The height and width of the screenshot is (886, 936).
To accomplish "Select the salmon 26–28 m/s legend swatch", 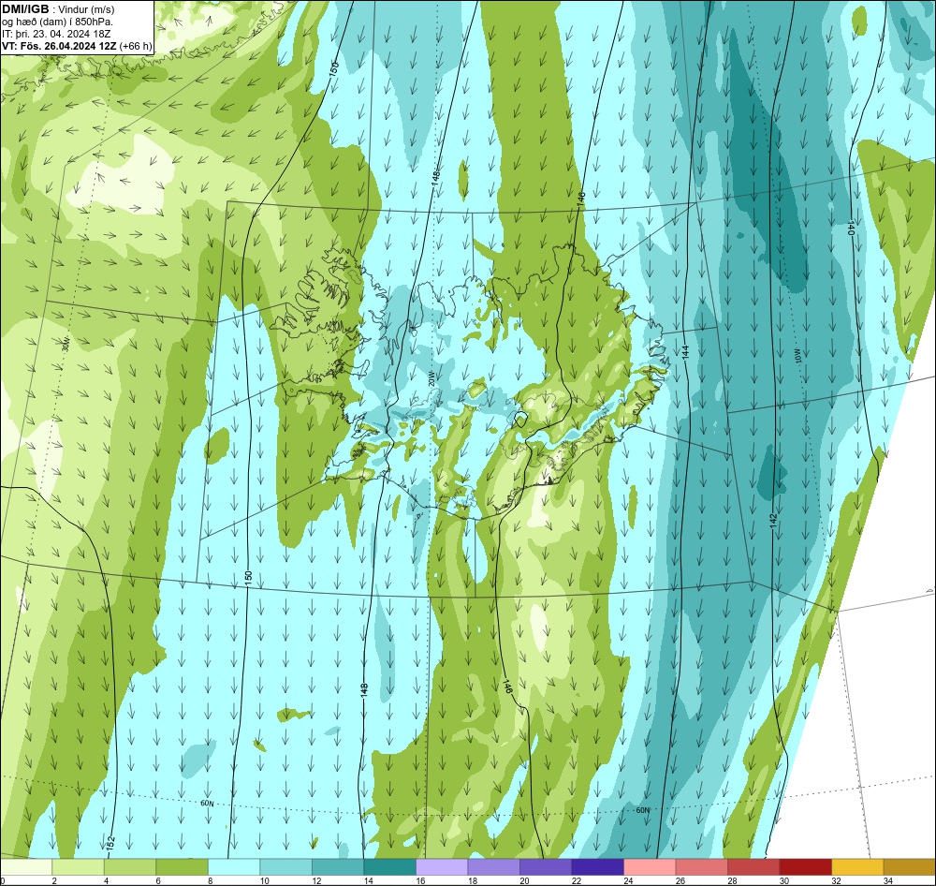I will point(701,867).
